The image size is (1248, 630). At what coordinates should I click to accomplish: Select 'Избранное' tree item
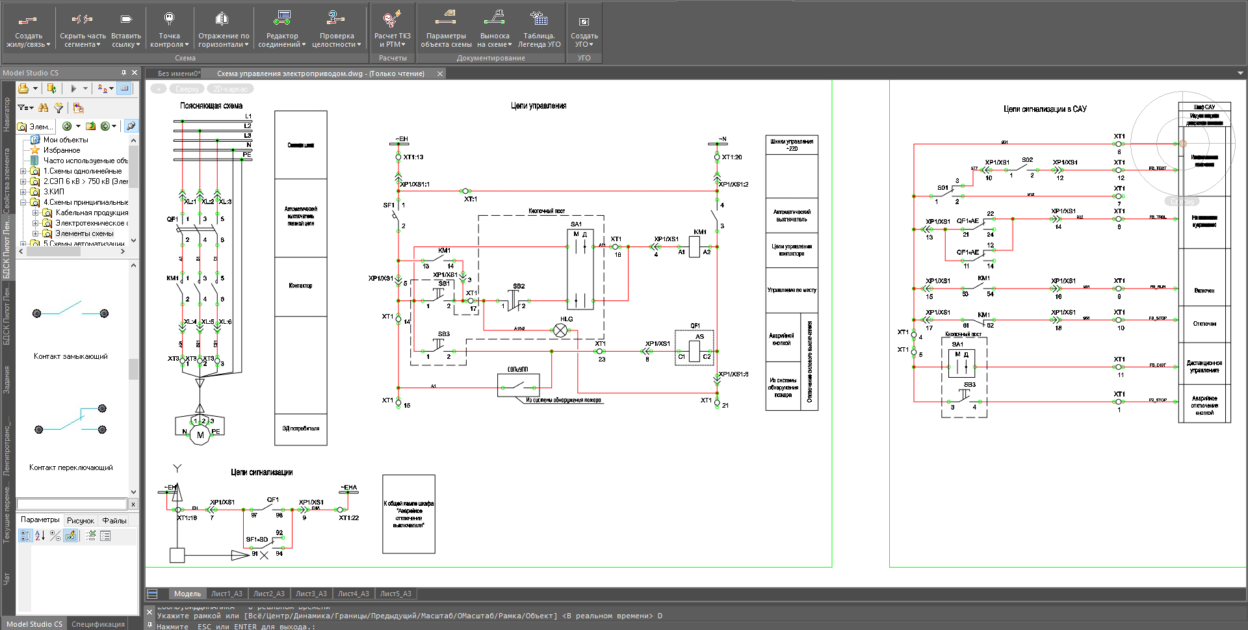pyautogui.click(x=62, y=150)
